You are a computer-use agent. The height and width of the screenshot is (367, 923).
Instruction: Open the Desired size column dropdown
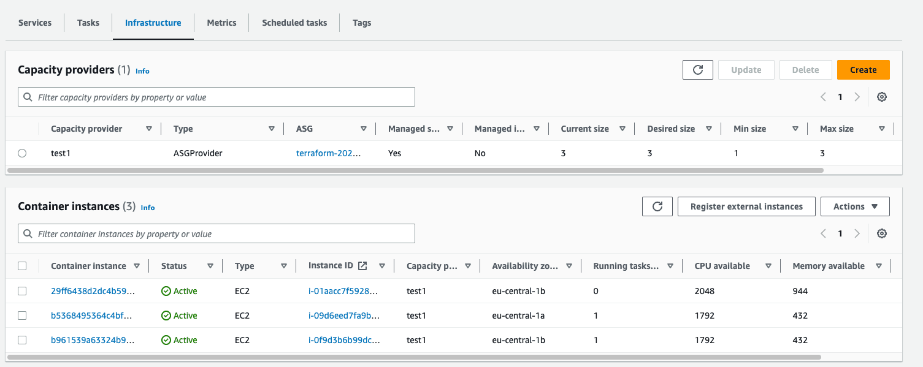pos(709,128)
